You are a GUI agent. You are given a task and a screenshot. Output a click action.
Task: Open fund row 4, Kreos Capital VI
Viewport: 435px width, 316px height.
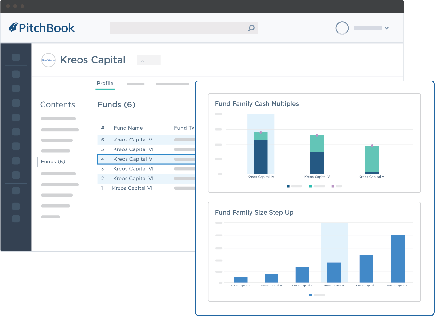tap(134, 159)
